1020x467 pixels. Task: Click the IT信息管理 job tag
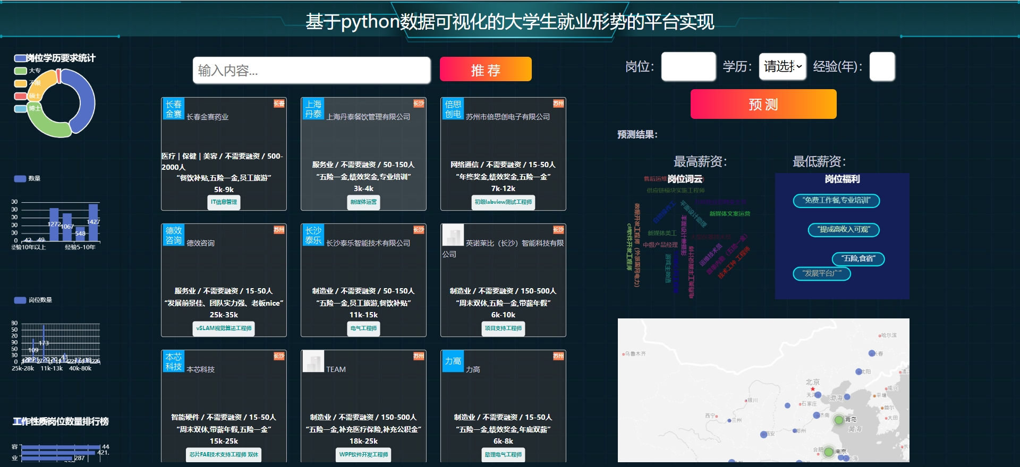click(x=224, y=202)
